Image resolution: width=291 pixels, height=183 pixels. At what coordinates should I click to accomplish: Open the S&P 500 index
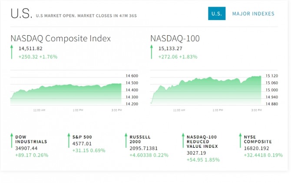(82, 137)
